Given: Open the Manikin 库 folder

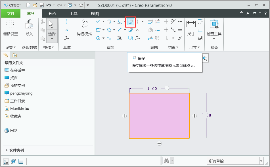Looking at the screenshot, I should 17,108.
